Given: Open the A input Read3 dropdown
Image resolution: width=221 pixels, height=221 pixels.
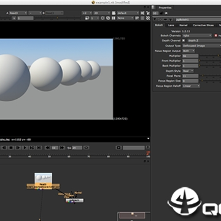Looking at the screenshot, I should pyautogui.click(x=18, y=13).
